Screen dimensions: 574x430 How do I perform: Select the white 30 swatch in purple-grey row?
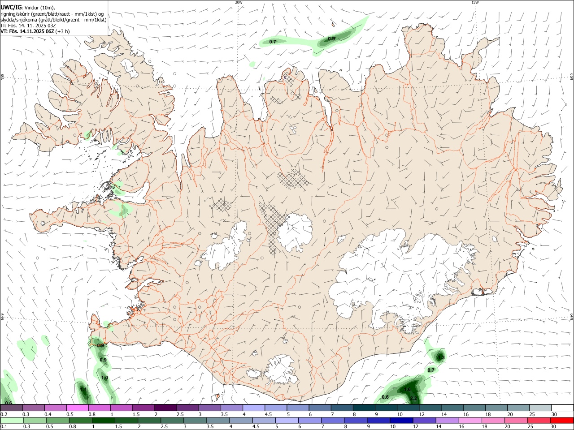[562, 408]
